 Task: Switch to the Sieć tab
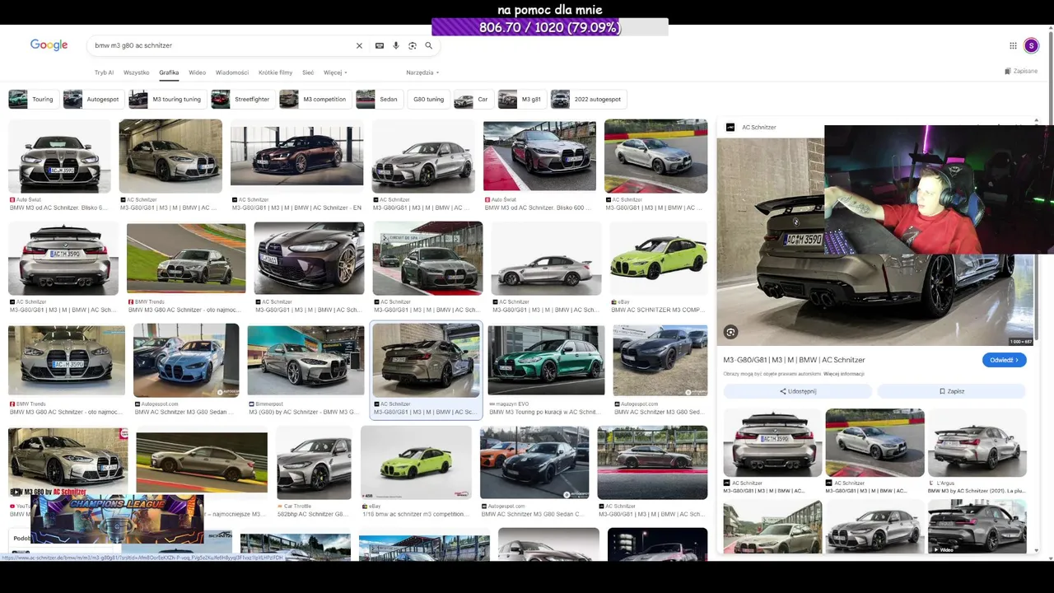pos(308,72)
